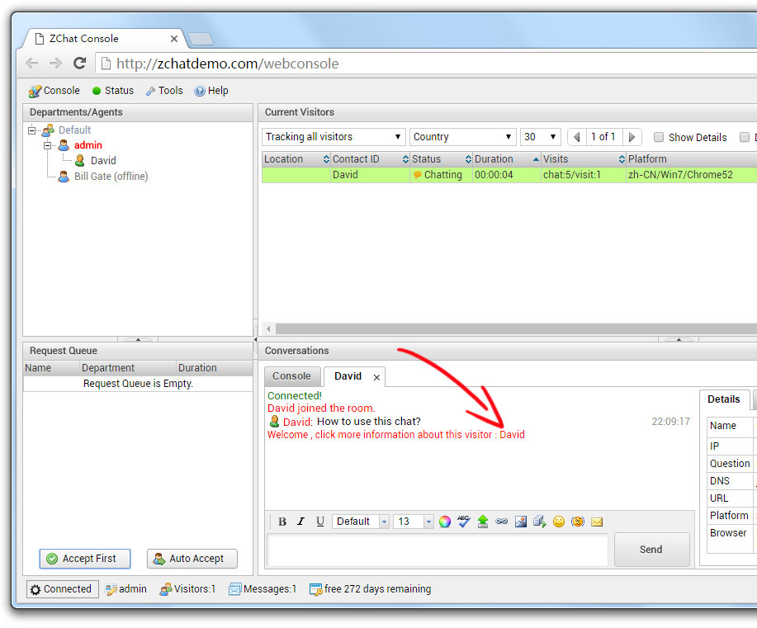
Task: Collapse the admin agent tree node
Action: (x=47, y=145)
